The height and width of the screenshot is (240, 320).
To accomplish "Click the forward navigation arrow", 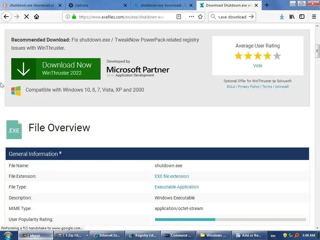I will pyautogui.click(x=17, y=17).
